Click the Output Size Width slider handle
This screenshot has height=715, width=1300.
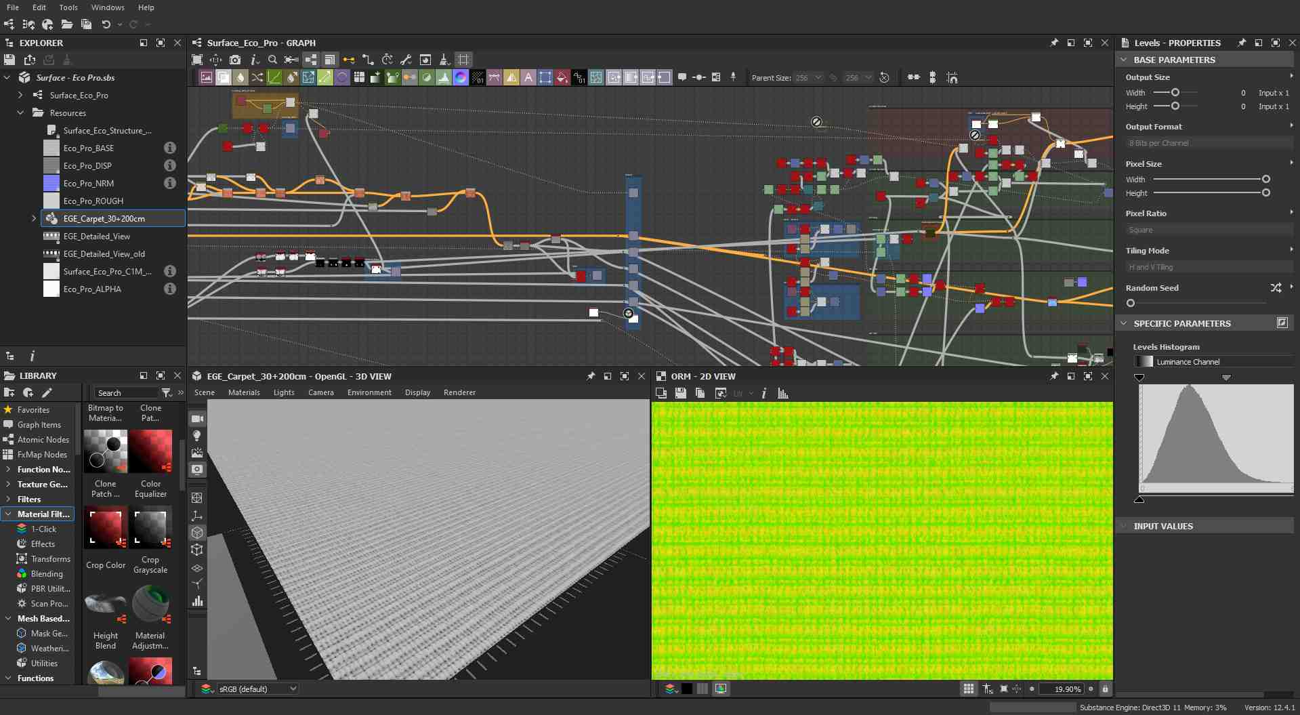click(1175, 92)
